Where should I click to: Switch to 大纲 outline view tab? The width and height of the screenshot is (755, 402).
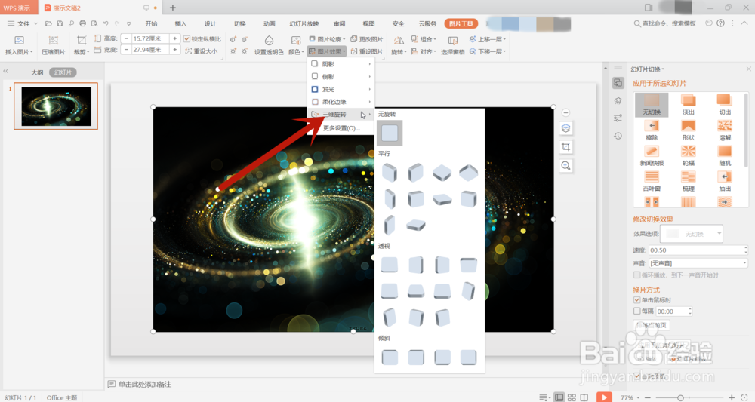click(37, 72)
